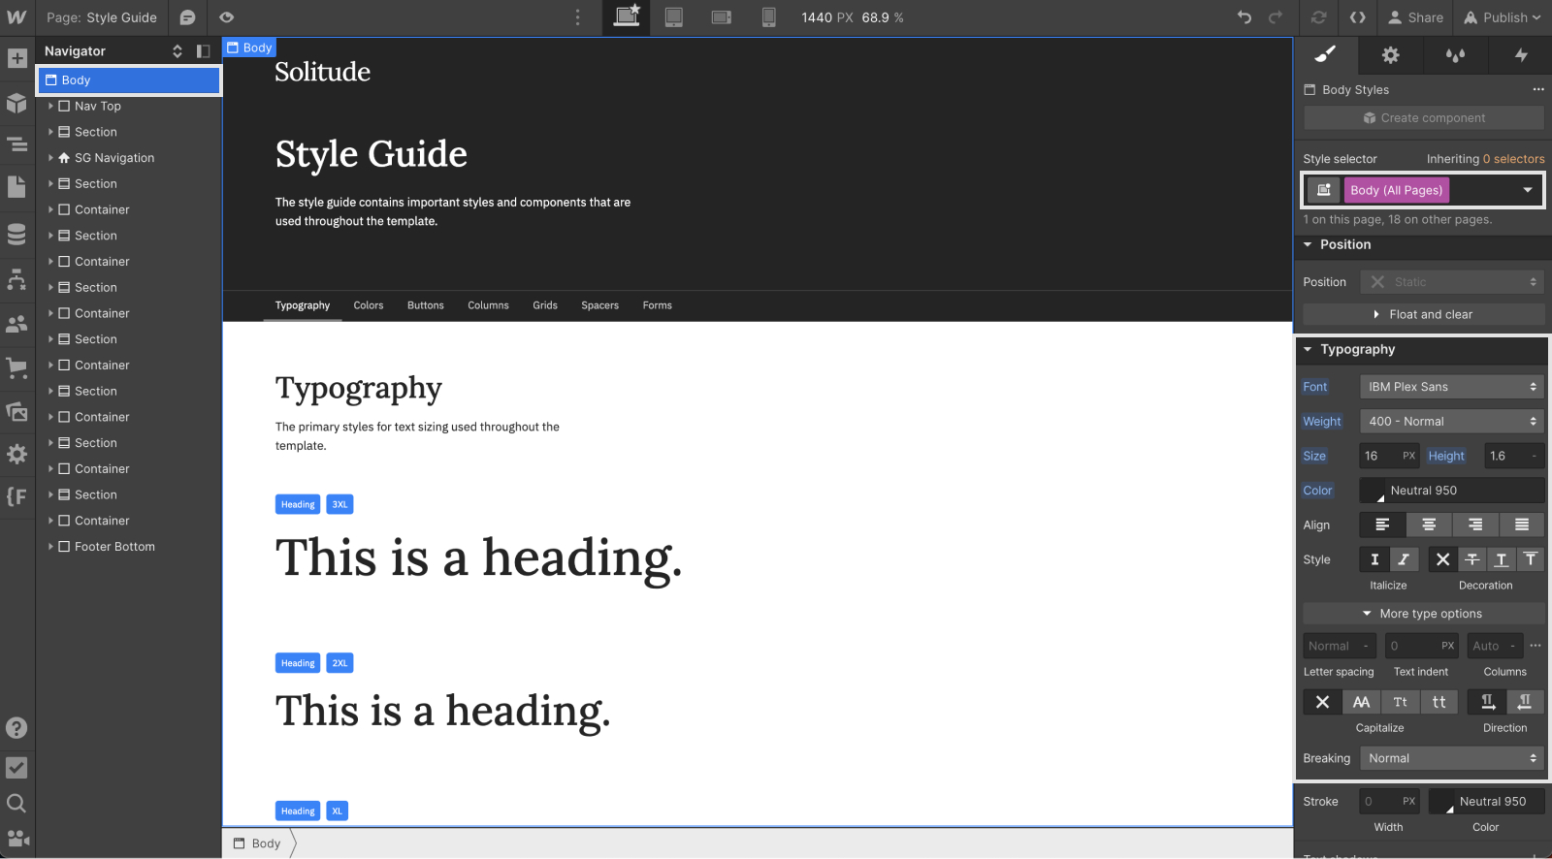Open the Logic flows panel
This screenshot has height=859, width=1552.
click(x=16, y=279)
